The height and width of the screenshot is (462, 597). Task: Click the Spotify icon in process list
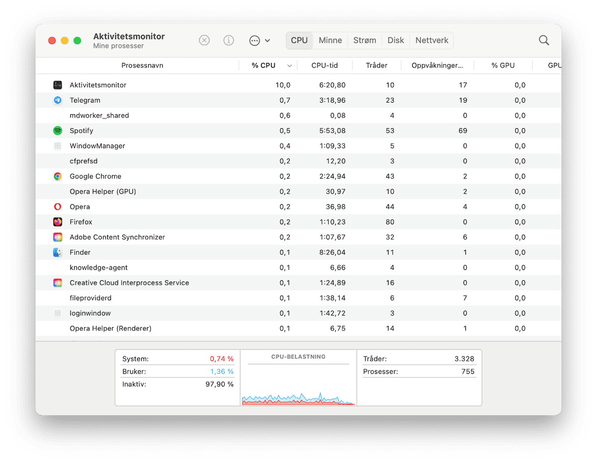(57, 131)
